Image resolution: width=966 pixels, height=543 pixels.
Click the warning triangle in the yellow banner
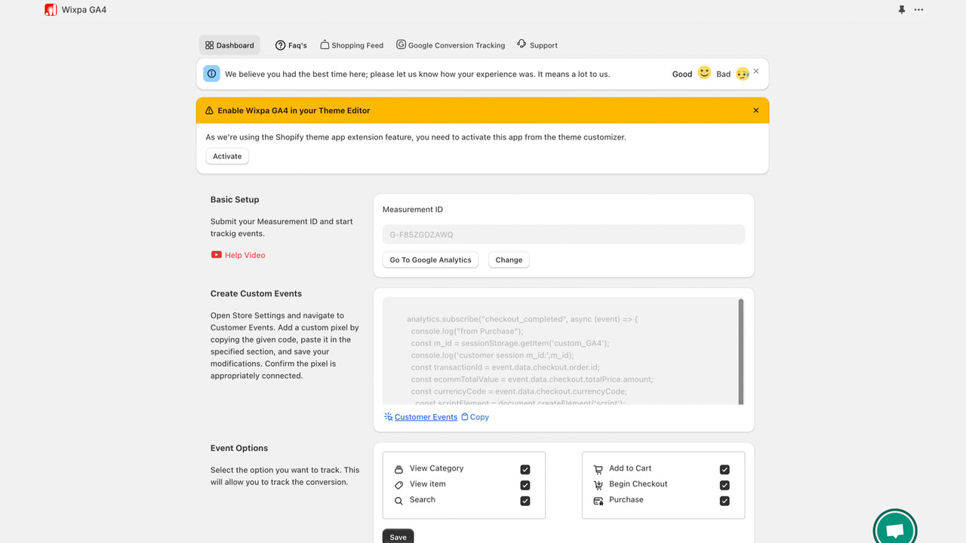[x=209, y=110]
